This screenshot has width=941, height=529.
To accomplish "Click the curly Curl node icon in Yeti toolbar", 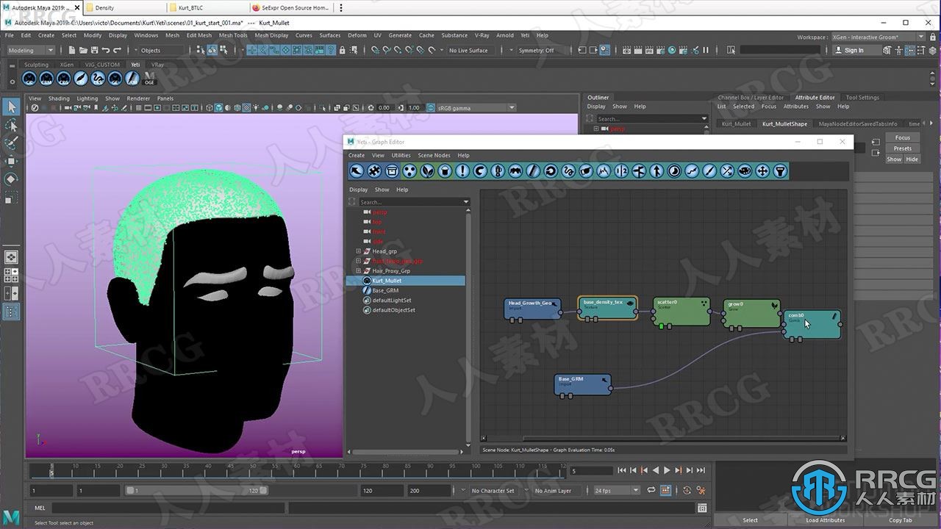I will coord(568,171).
